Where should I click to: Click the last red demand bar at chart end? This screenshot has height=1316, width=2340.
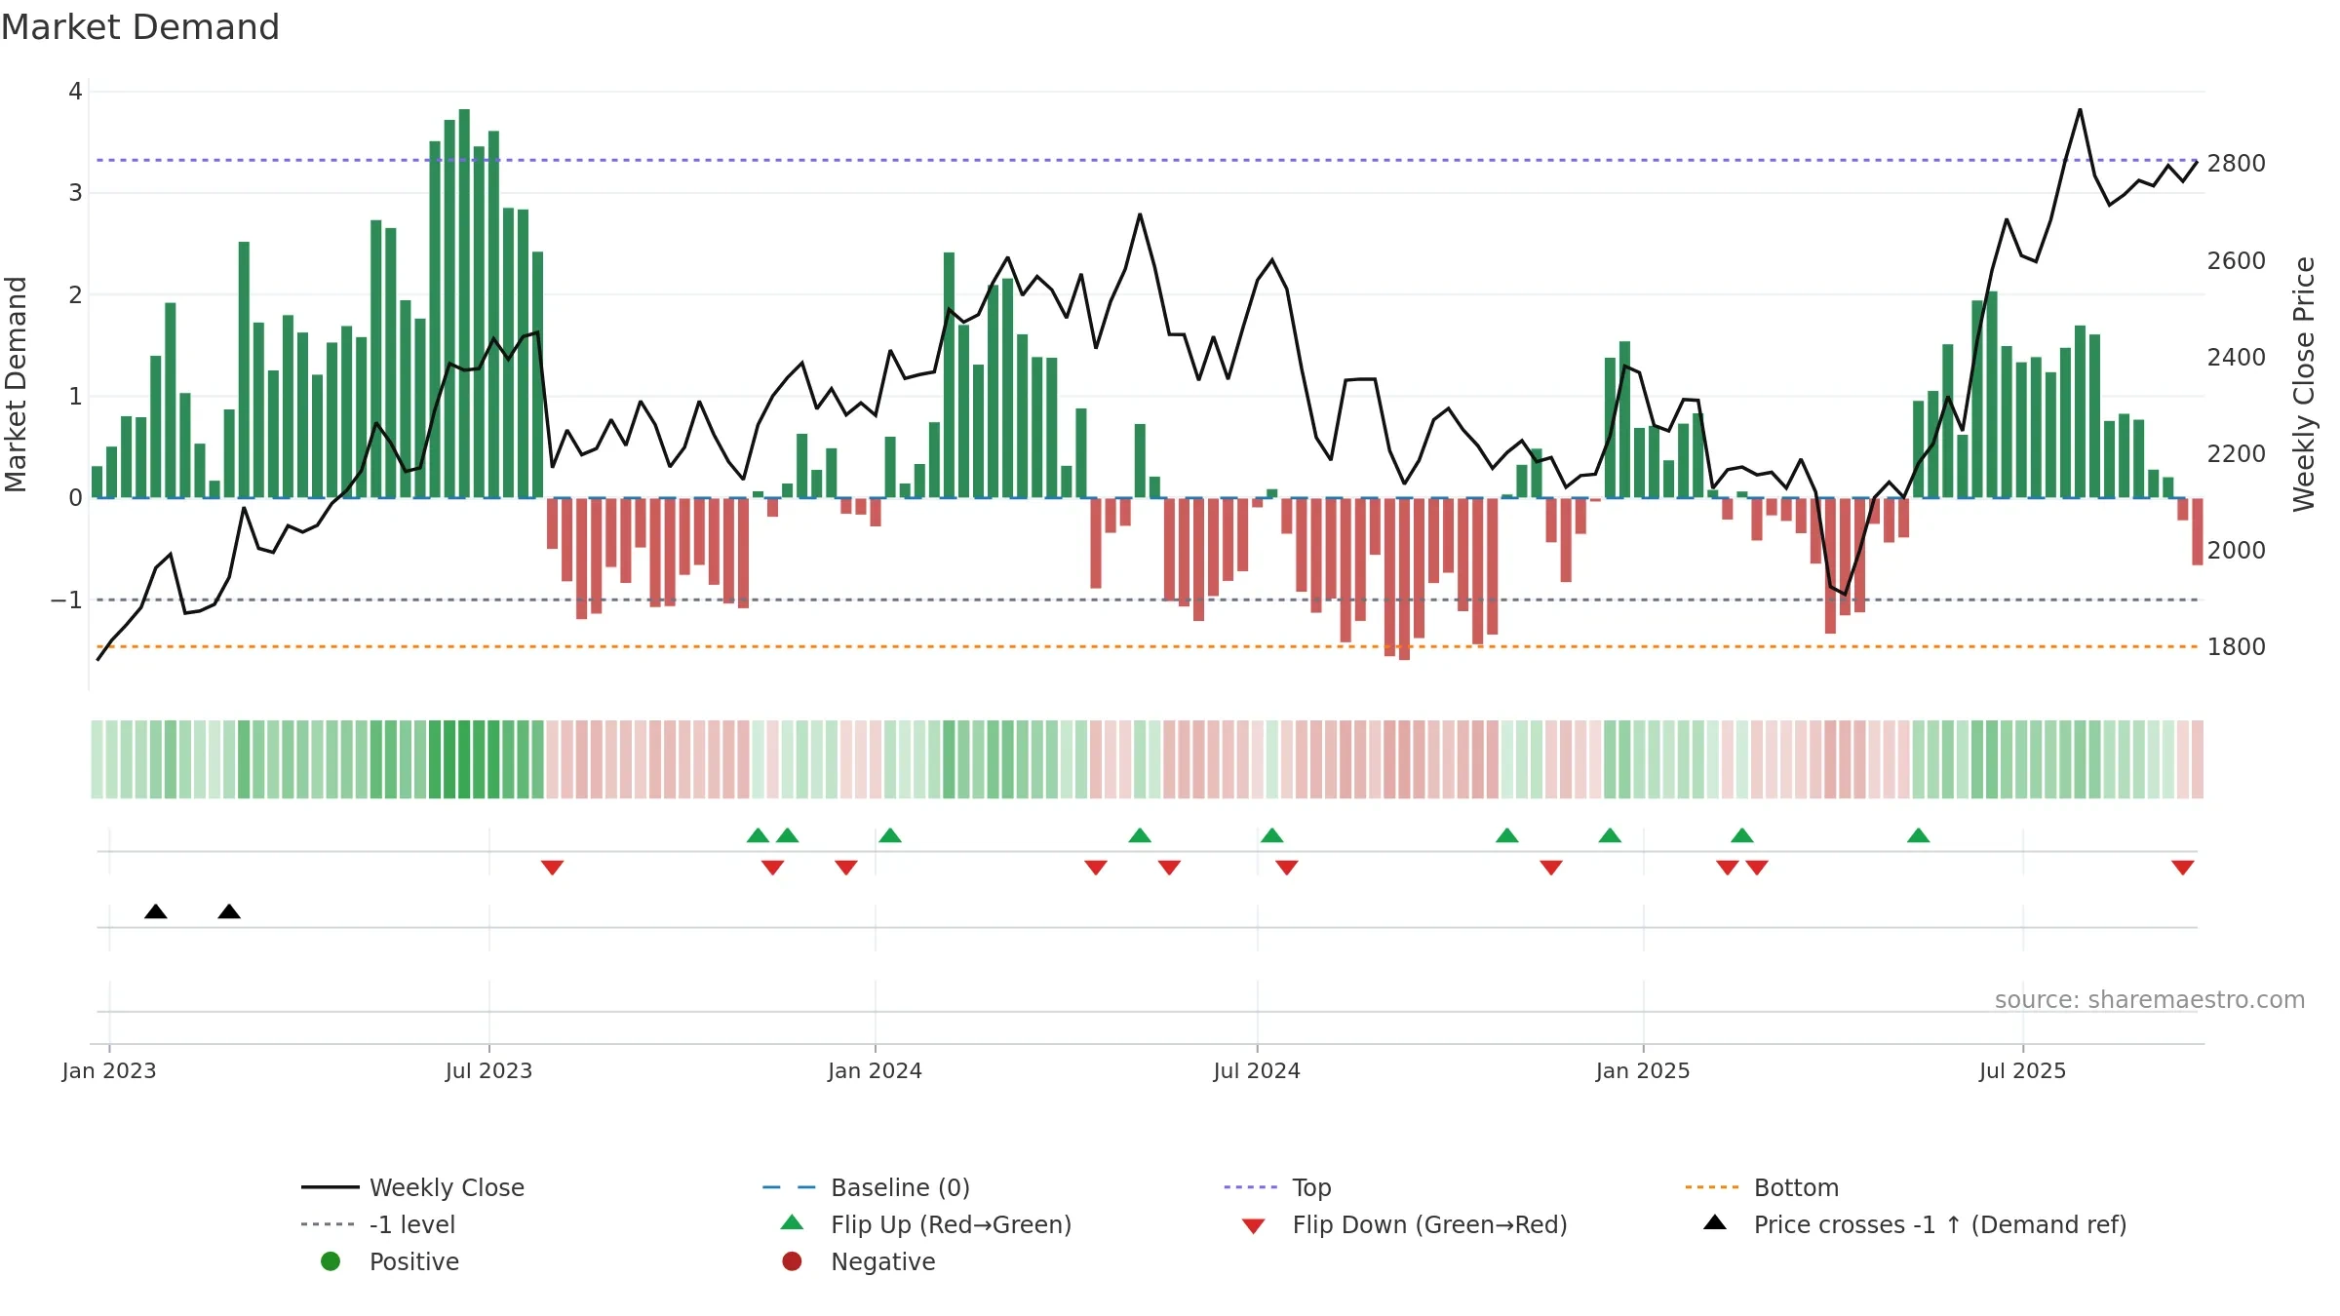tap(2198, 531)
